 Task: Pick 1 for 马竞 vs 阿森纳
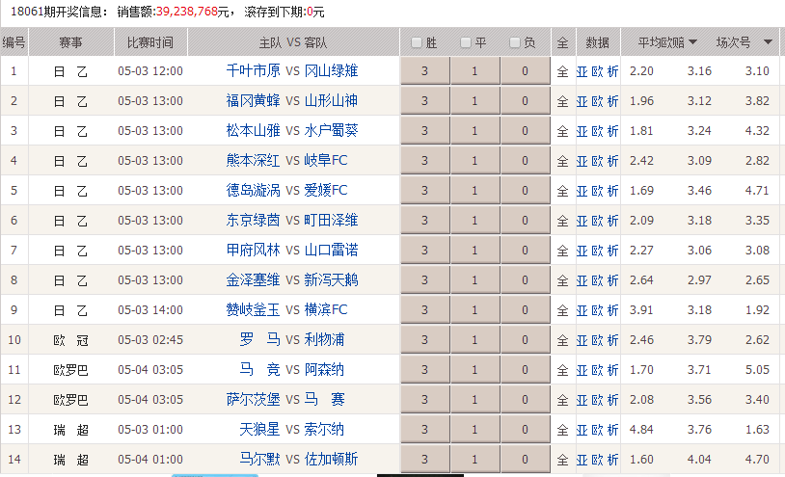click(x=474, y=370)
